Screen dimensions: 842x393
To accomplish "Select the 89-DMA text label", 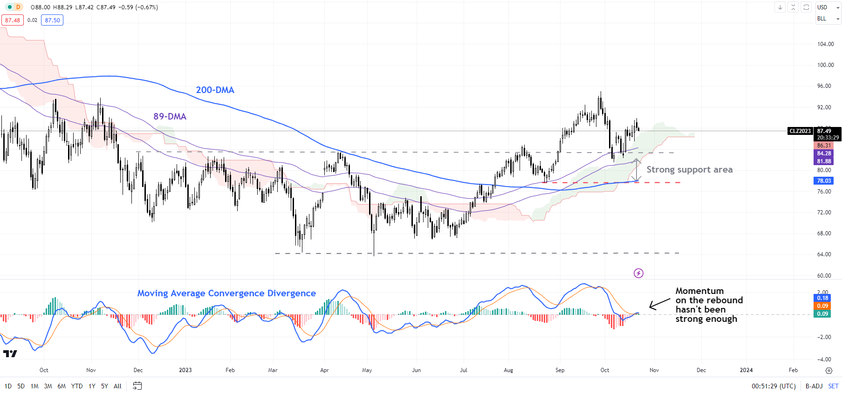I will pyautogui.click(x=170, y=117).
